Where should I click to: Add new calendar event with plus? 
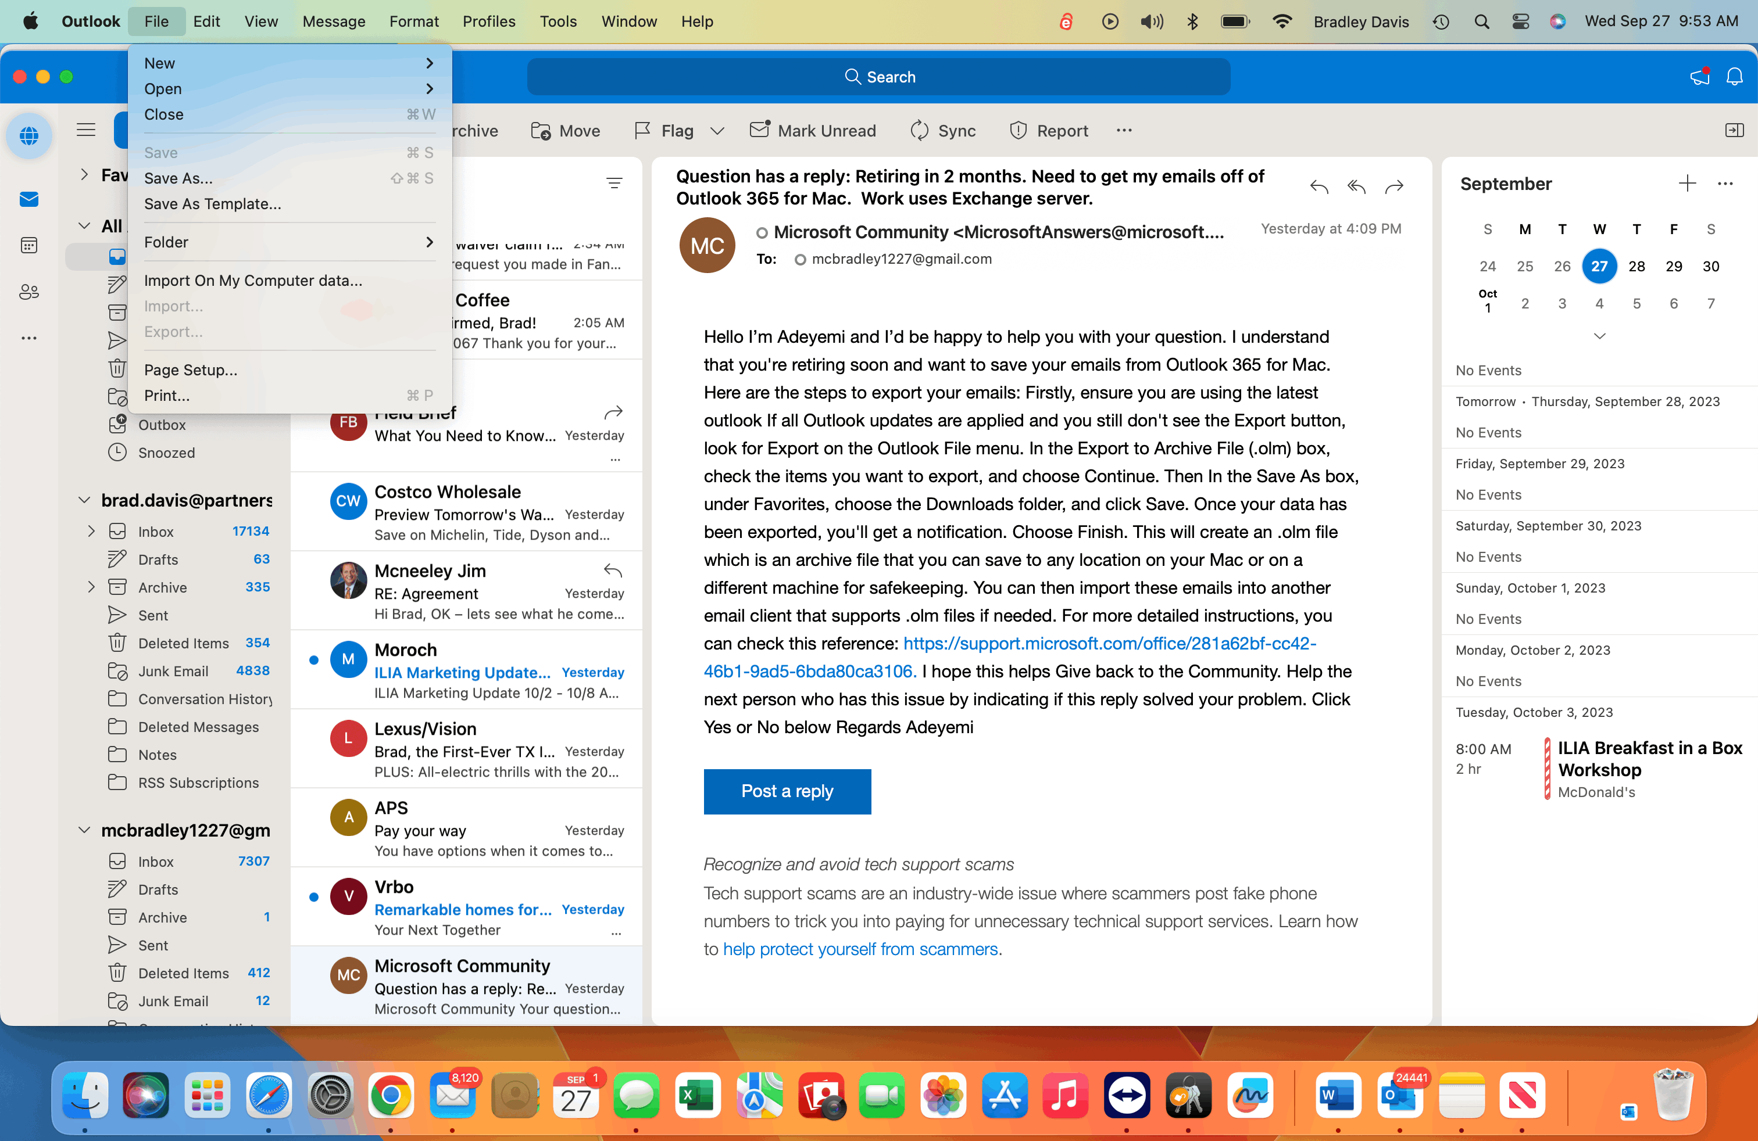pos(1687,184)
